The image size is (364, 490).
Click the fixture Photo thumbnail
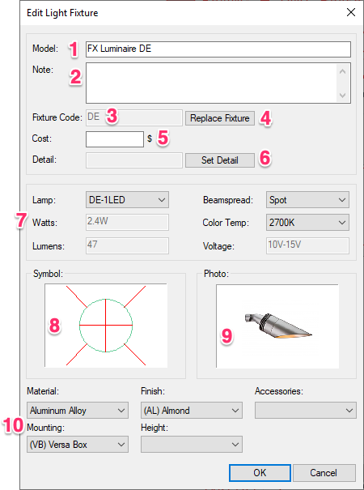[277, 326]
